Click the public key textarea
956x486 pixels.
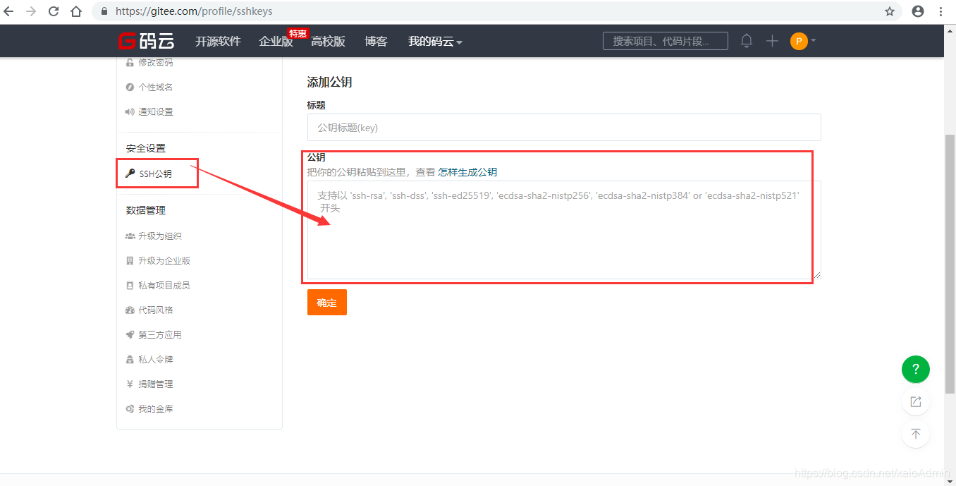(564, 230)
